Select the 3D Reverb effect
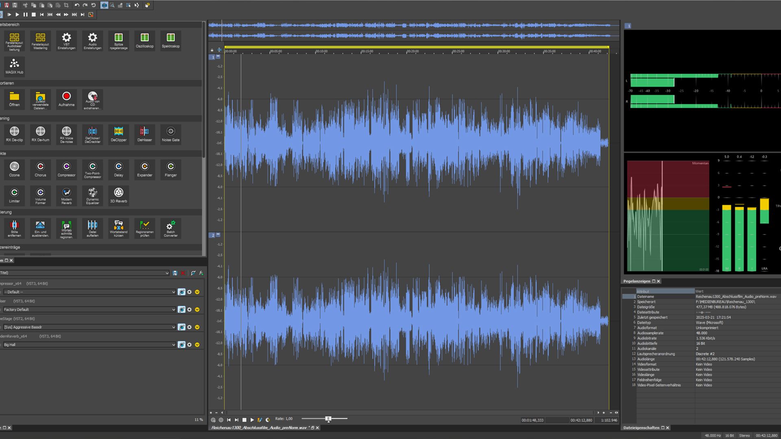781x439 pixels. 118,195
